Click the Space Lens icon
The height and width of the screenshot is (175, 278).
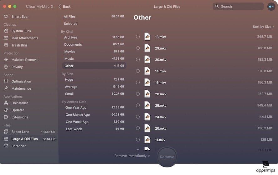point(6,132)
